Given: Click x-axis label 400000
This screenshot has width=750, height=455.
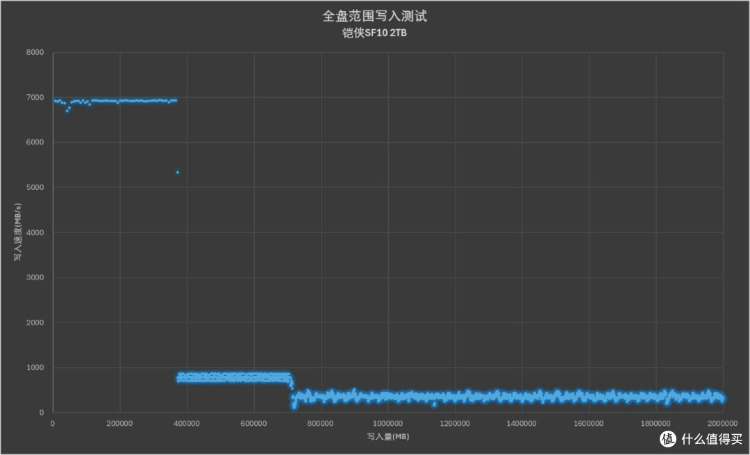Looking at the screenshot, I should [187, 424].
